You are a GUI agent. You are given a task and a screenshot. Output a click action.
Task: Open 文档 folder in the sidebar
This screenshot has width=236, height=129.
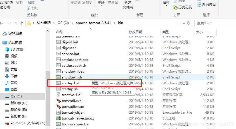click(11, 69)
